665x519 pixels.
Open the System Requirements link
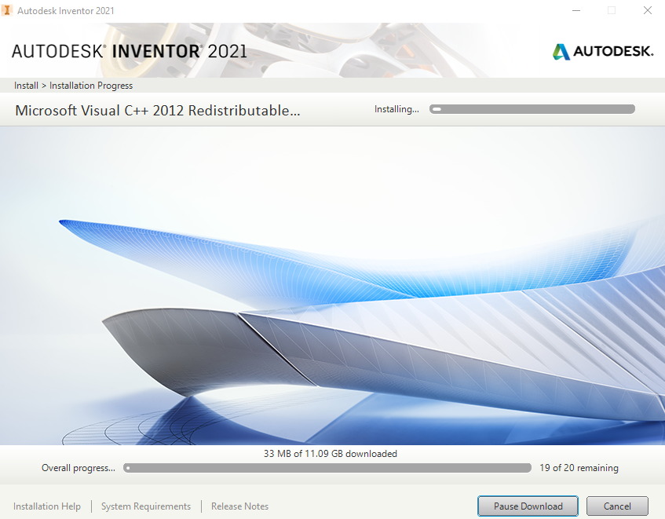(145, 506)
